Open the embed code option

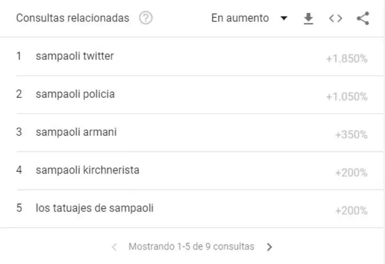click(x=335, y=19)
